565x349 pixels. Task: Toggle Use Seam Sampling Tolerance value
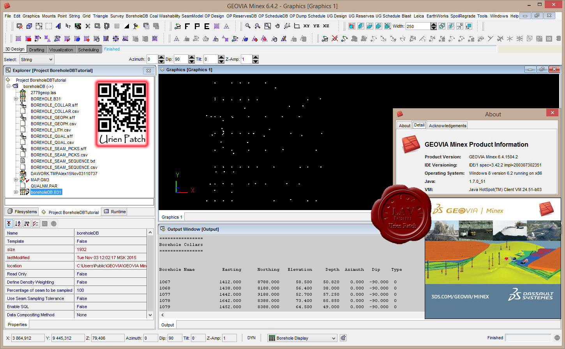(x=111, y=298)
